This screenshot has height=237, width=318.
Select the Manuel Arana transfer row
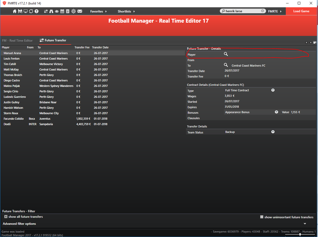tap(92, 53)
